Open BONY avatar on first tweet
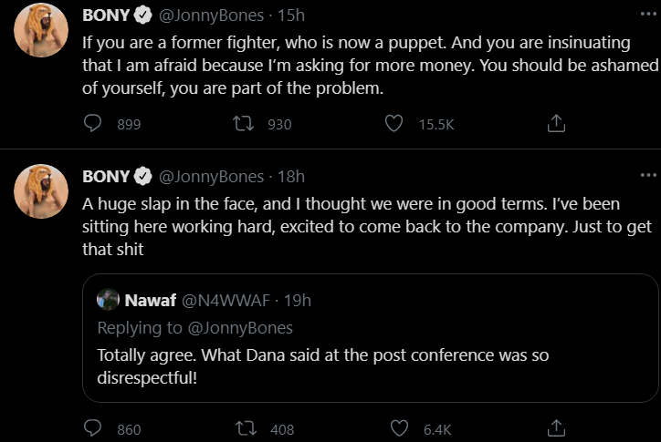661x442 pixels. click(41, 30)
